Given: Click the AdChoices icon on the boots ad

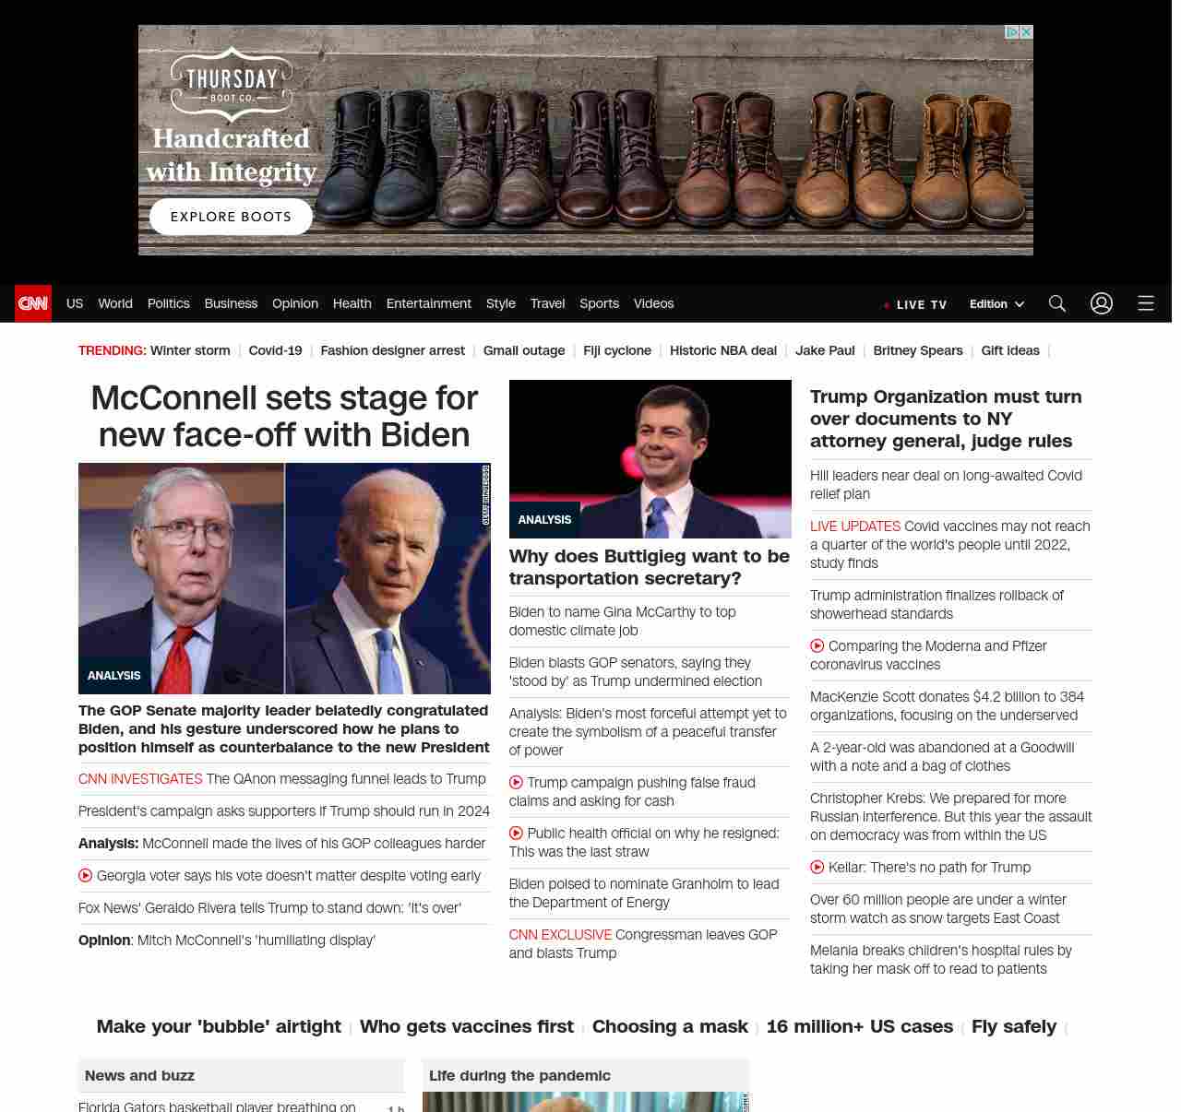Looking at the screenshot, I should 1012,32.
